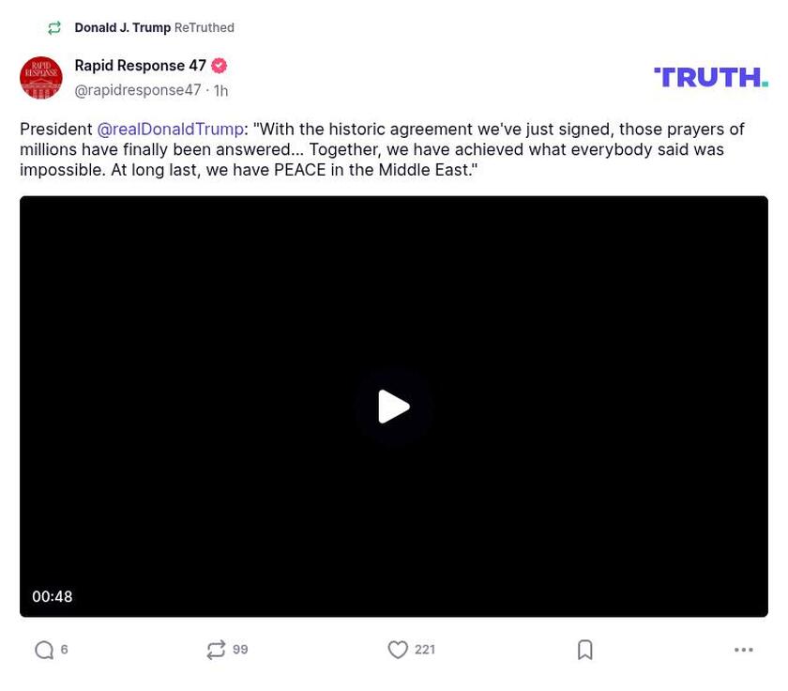The height and width of the screenshot is (691, 788).
Task: Click the Donald J. Trump name link
Action: point(122,28)
